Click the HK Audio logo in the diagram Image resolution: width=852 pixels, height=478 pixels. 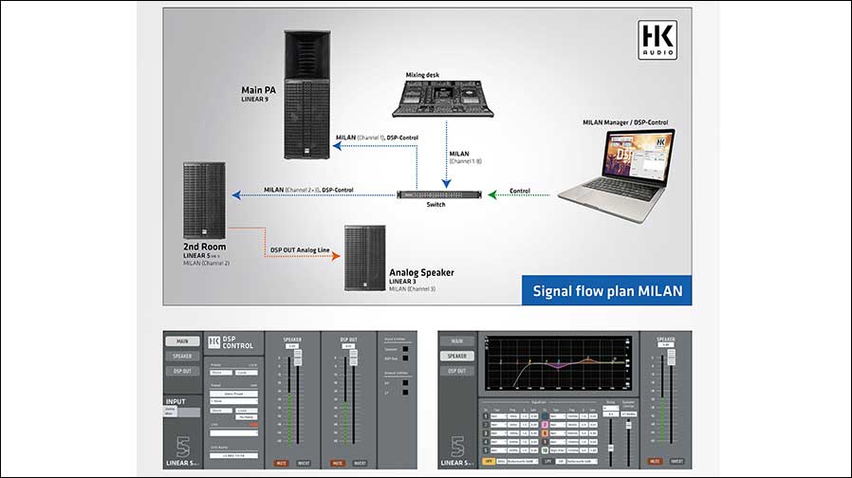coord(658,40)
